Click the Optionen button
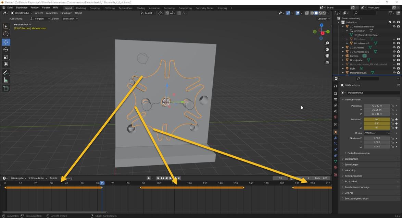402x218 pixels. coord(323,19)
